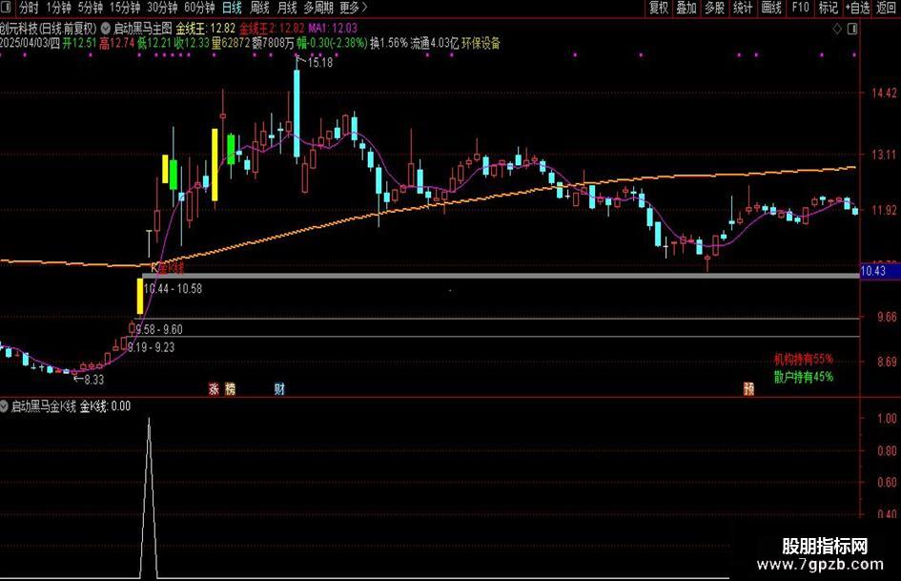Click the 创元科技 stock name label
Image resolution: width=901 pixels, height=581 pixels.
[x=19, y=28]
